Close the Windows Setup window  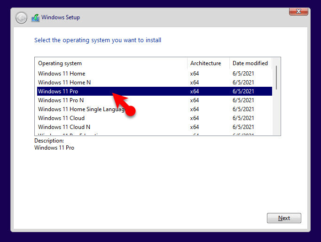[x=298, y=11]
